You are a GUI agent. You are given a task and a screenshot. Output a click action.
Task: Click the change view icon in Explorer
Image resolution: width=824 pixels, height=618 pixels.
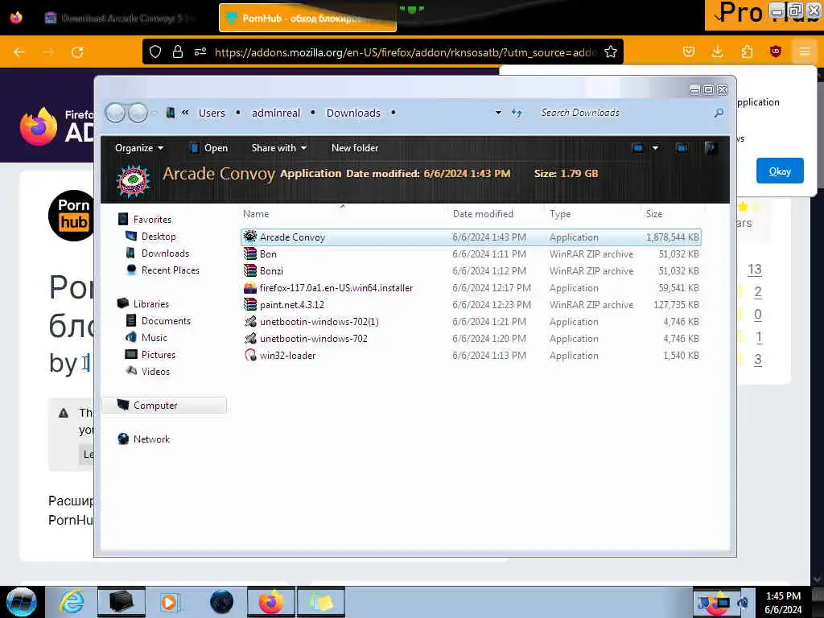638,148
